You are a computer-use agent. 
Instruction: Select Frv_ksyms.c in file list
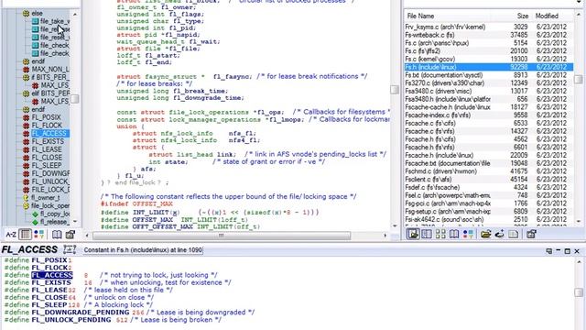point(489,27)
